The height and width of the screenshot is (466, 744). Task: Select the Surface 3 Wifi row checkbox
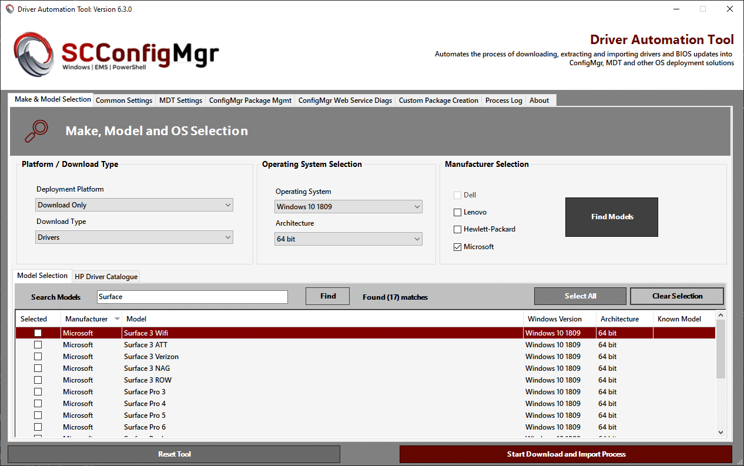pos(38,333)
